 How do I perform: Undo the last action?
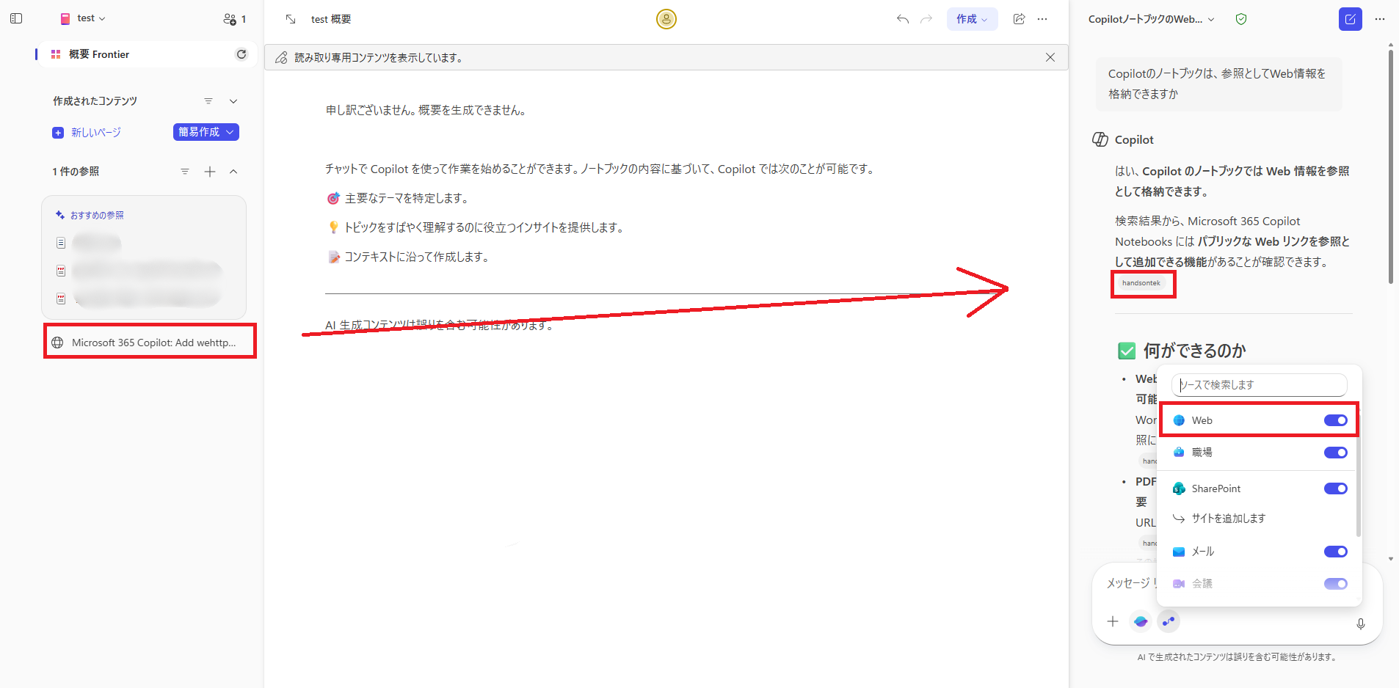click(x=901, y=20)
